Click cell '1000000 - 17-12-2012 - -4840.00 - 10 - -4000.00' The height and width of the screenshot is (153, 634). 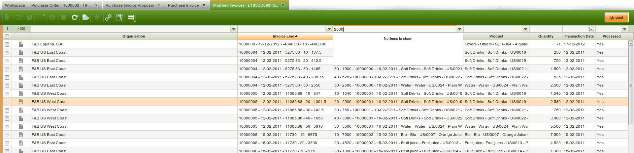(285, 44)
